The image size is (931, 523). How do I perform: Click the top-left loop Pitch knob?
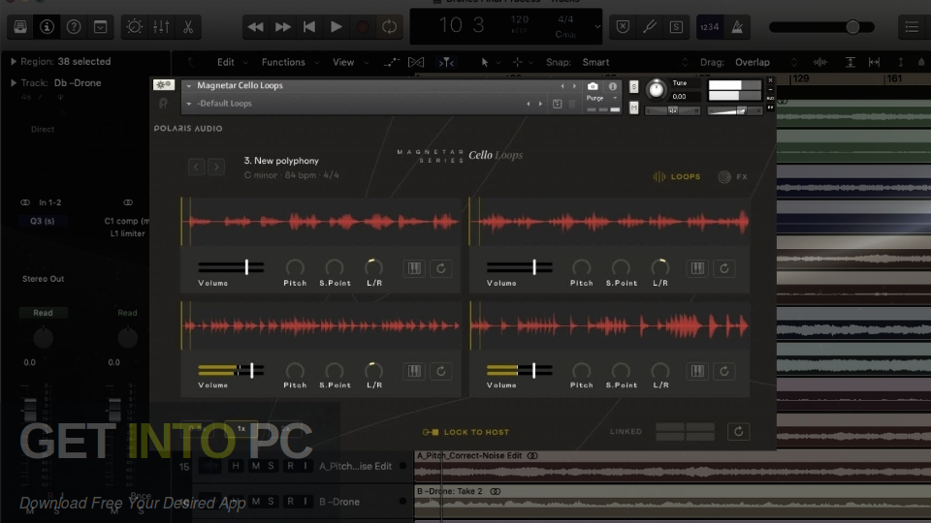pyautogui.click(x=295, y=267)
